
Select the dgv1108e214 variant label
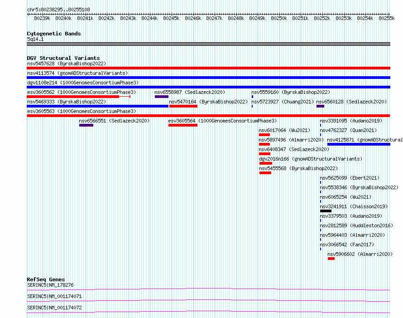(83, 83)
